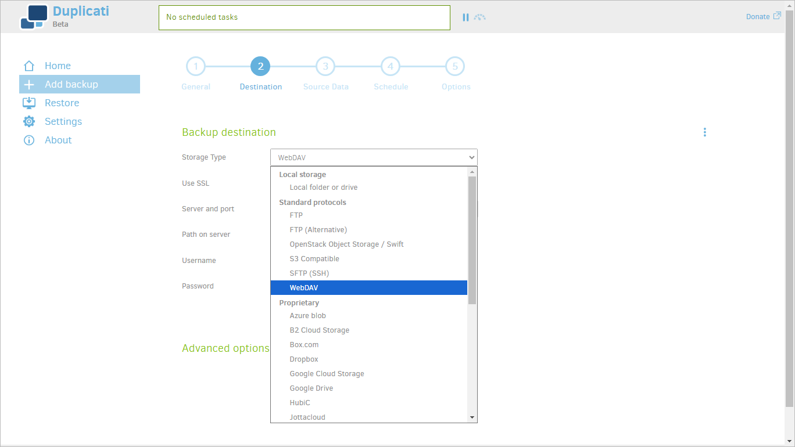Click the Password label
Viewport: 795px width, 447px height.
198,286
